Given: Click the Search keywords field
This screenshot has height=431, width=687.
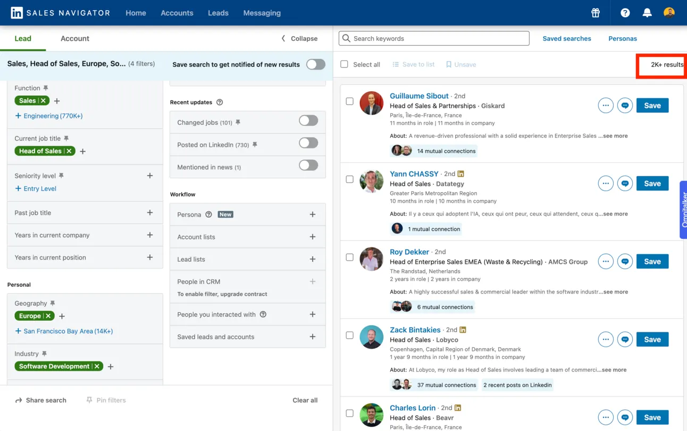Looking at the screenshot, I should 434,38.
